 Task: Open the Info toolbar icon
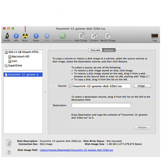coord(16,36)
